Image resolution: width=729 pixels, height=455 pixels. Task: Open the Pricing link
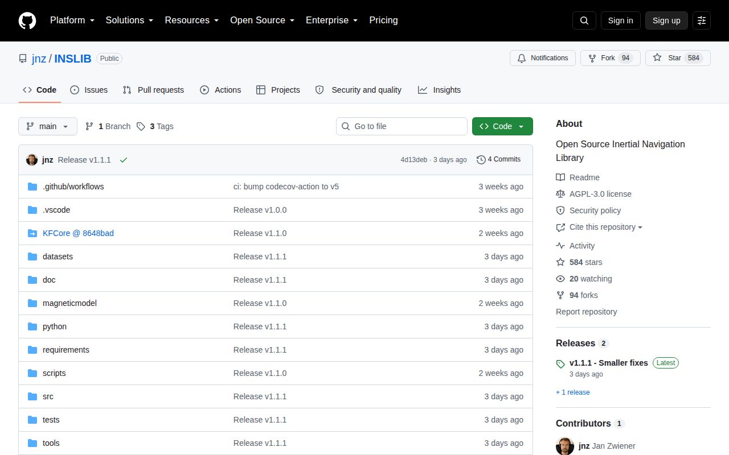point(383,20)
